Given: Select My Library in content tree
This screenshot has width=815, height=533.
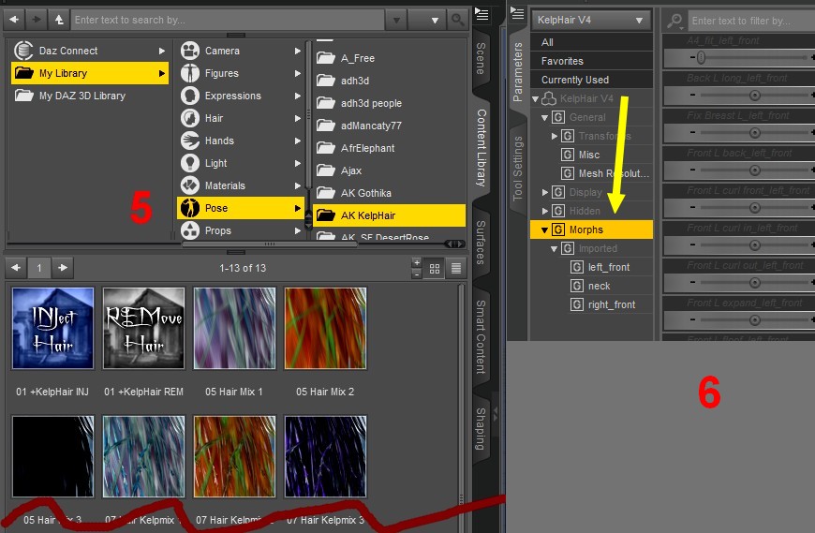Looking at the screenshot, I should (89, 73).
